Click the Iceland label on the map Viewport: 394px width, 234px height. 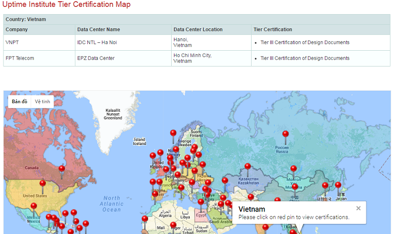(x=140, y=142)
